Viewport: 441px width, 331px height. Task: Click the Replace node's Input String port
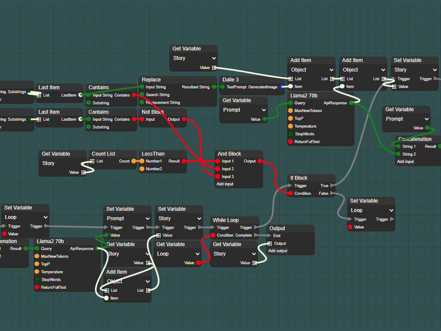coord(142,87)
